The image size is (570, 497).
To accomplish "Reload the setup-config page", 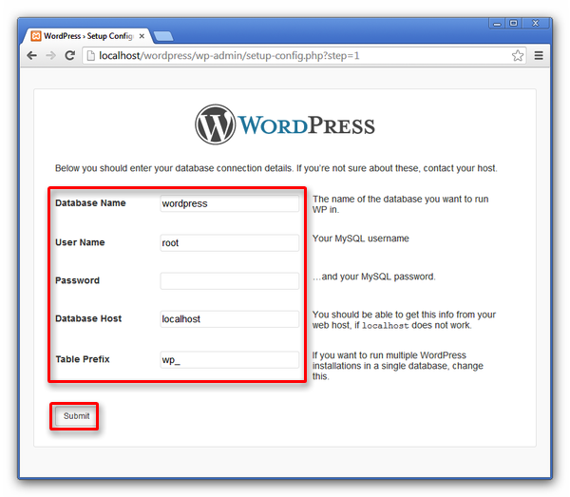I will [x=69, y=56].
